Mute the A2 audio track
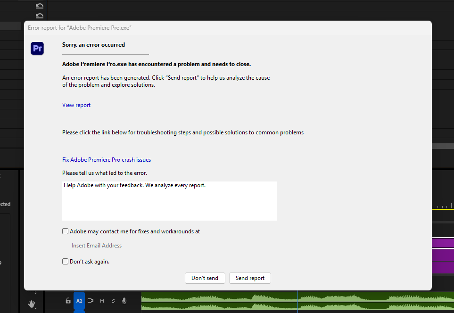454x313 pixels. pyautogui.click(x=102, y=301)
